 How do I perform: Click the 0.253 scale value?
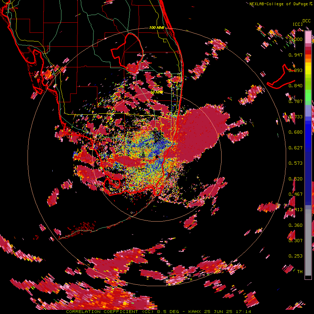click(296, 256)
